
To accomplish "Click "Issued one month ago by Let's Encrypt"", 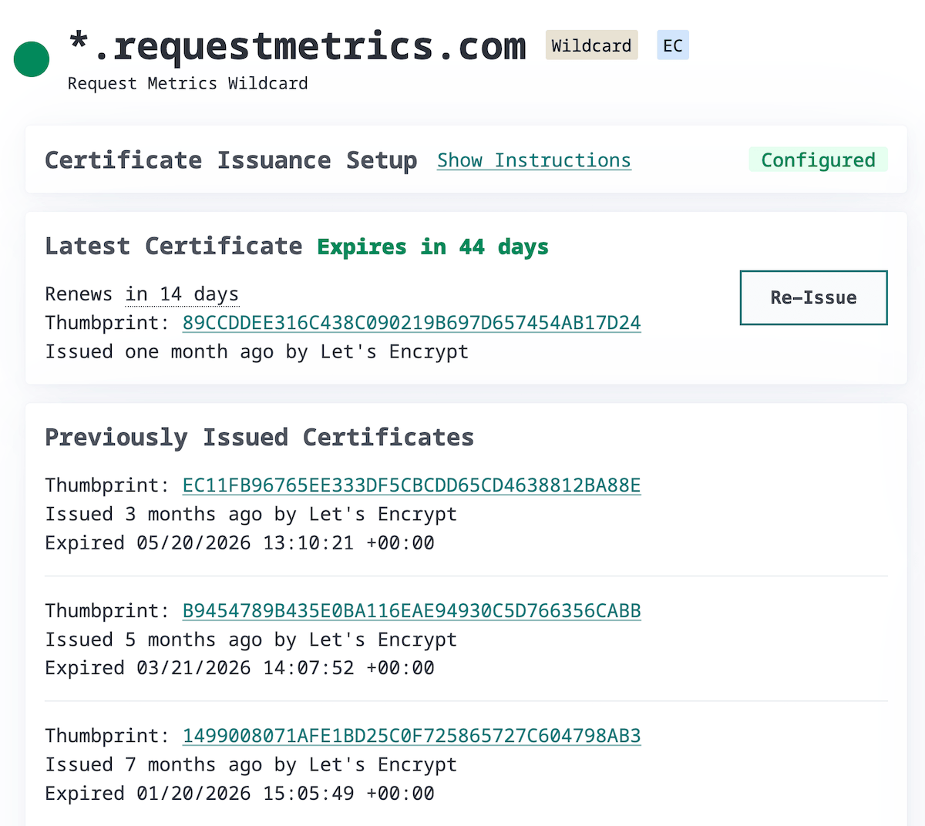I will coord(257,351).
